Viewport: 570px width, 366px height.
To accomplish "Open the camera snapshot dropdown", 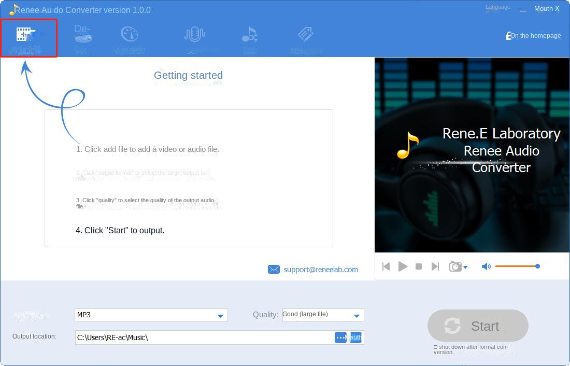I will 465,267.
